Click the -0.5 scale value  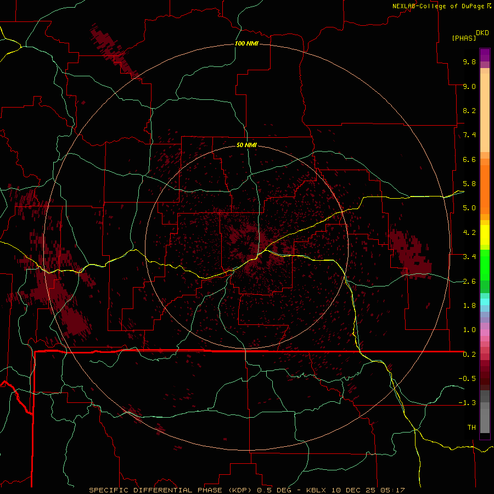click(467, 379)
